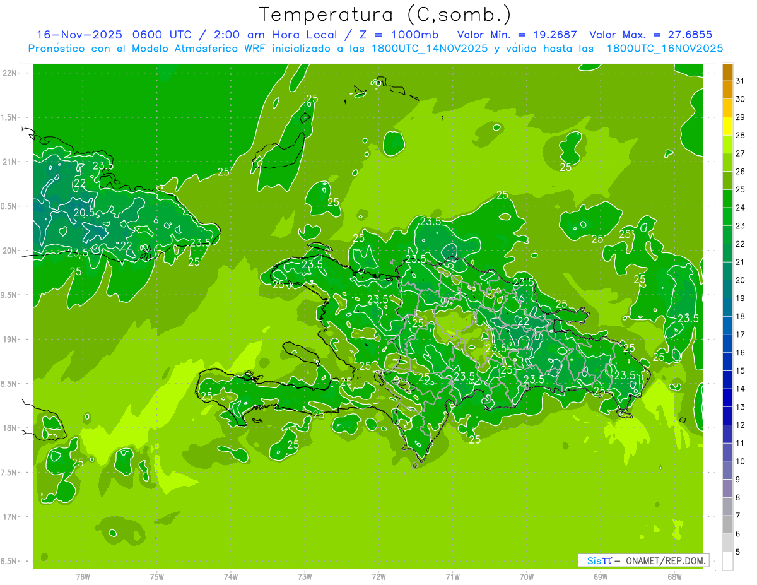This screenshot has width=757, height=585.
Task: Select the '16-Nov-2025 0600 UTC' date text
Action: (x=115, y=35)
